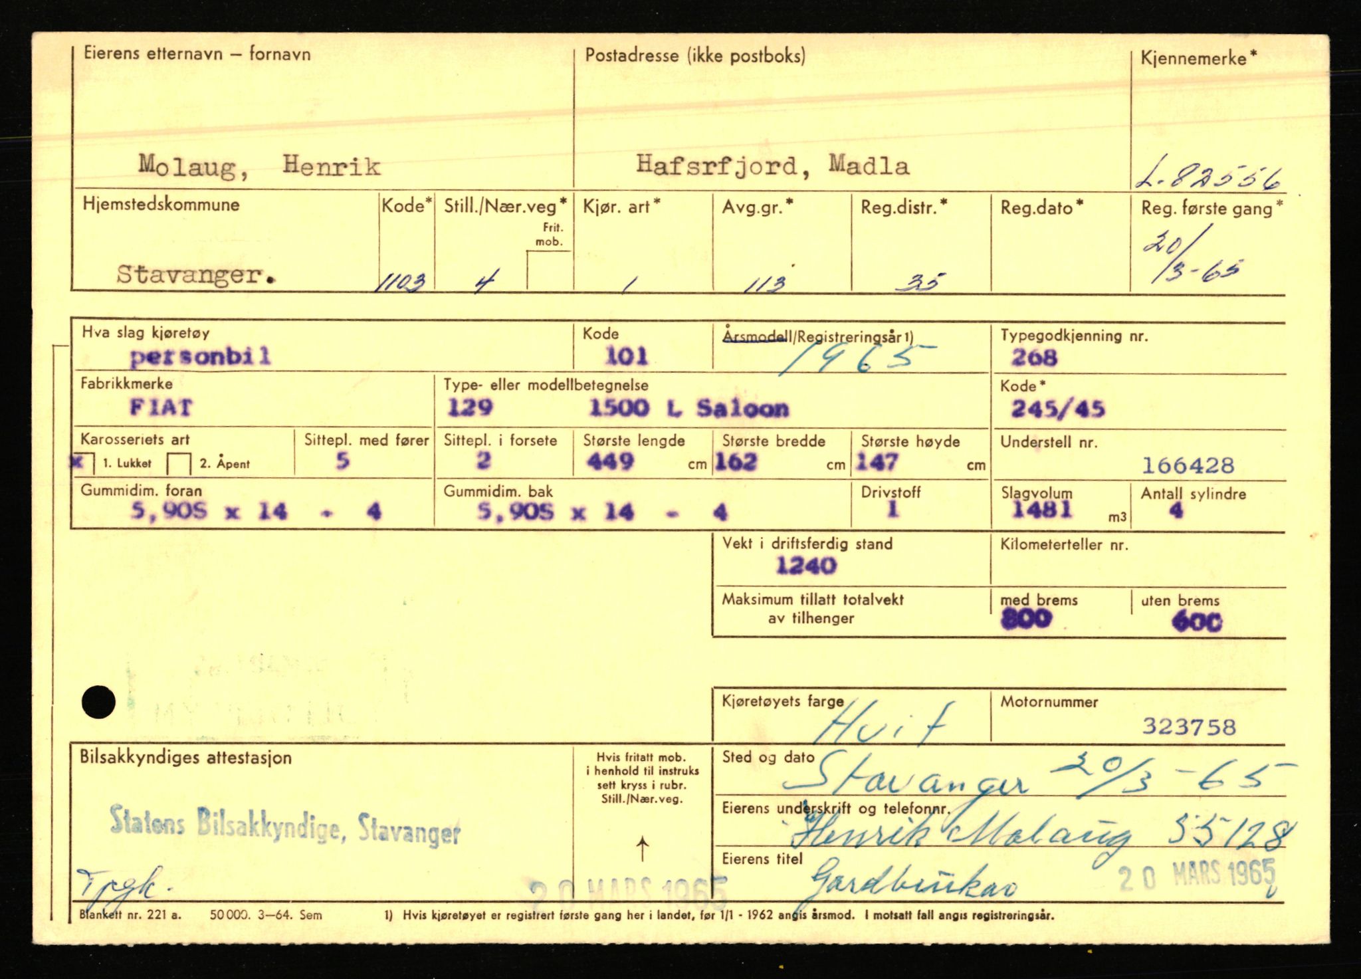
Task: Select type approval number '268'
Action: [1034, 358]
